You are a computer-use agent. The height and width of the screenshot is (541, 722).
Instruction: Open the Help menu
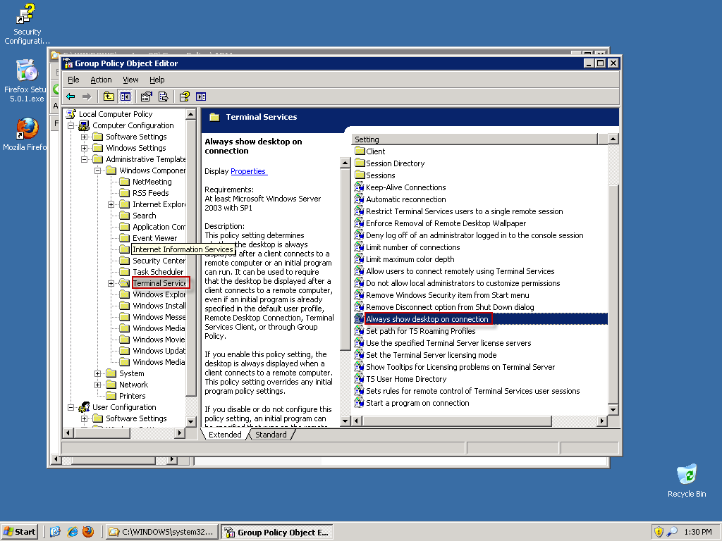coord(157,80)
